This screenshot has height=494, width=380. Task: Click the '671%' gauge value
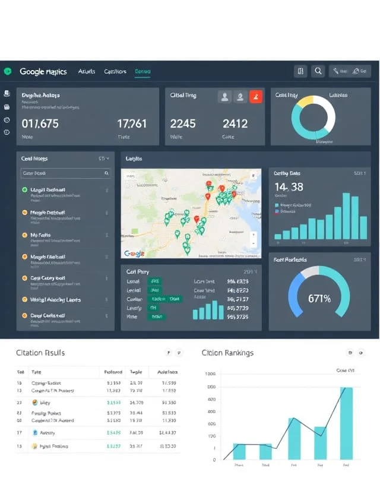tap(319, 298)
